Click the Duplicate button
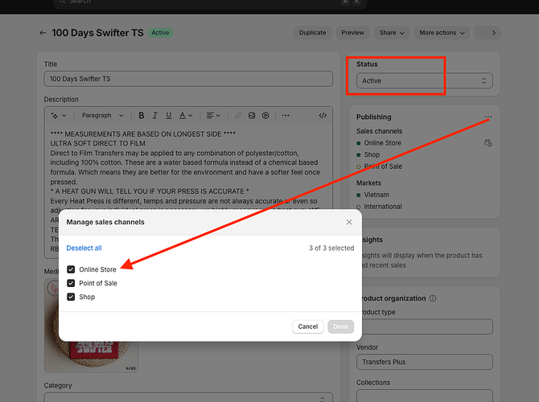Image resolution: width=539 pixels, height=402 pixels. click(312, 33)
